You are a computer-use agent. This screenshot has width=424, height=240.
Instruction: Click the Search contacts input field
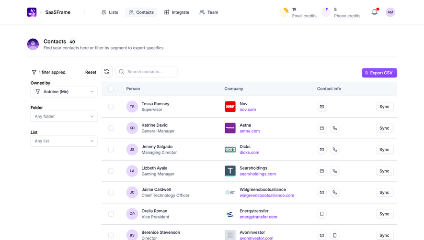(x=147, y=72)
